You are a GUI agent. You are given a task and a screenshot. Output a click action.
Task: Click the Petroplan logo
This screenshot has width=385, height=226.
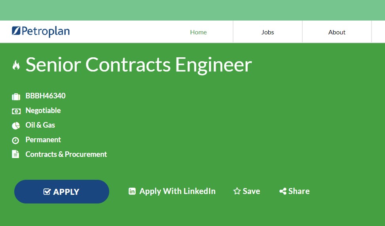[41, 31]
